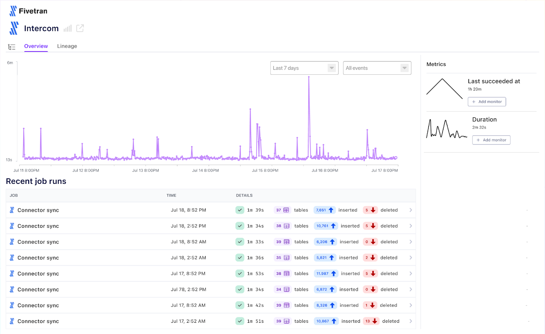Select the Jul 78, 2:52 PM time cell
Viewport: 545px width, 334px height.
(188, 289)
